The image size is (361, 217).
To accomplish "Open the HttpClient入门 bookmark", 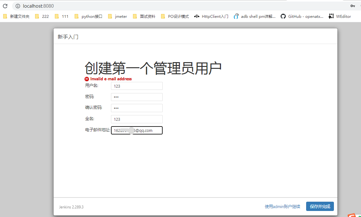I will [211, 16].
